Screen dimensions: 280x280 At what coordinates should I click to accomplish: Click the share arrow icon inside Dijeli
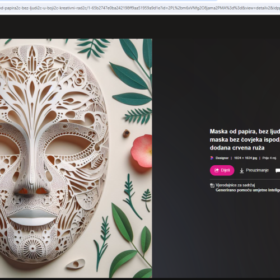(217, 170)
